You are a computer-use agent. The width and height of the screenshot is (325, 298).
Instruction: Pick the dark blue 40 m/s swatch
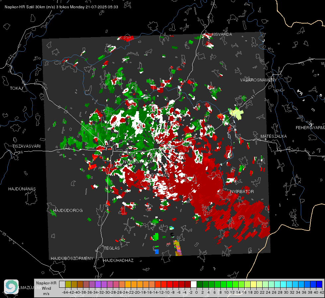pos(319,284)
